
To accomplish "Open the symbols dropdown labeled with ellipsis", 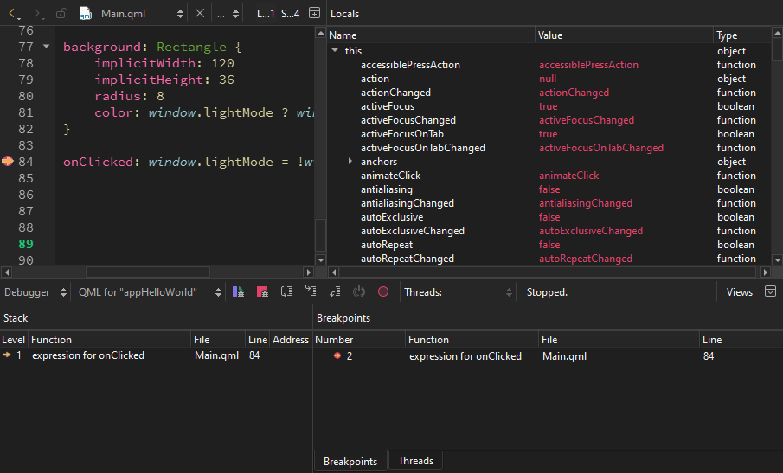I will [x=228, y=14].
